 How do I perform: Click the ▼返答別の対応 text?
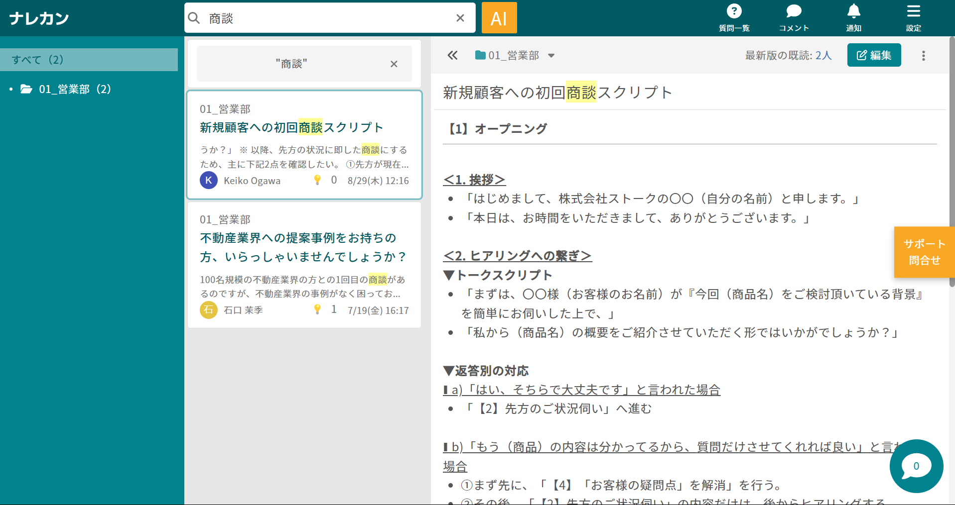(486, 371)
